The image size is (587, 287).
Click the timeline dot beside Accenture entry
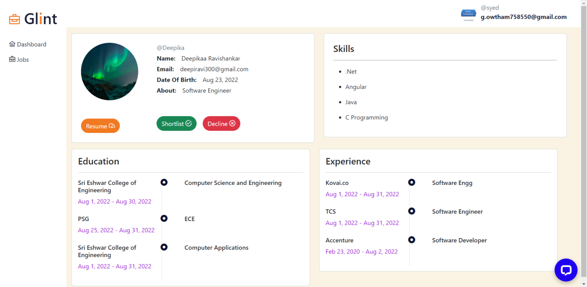[412, 240]
